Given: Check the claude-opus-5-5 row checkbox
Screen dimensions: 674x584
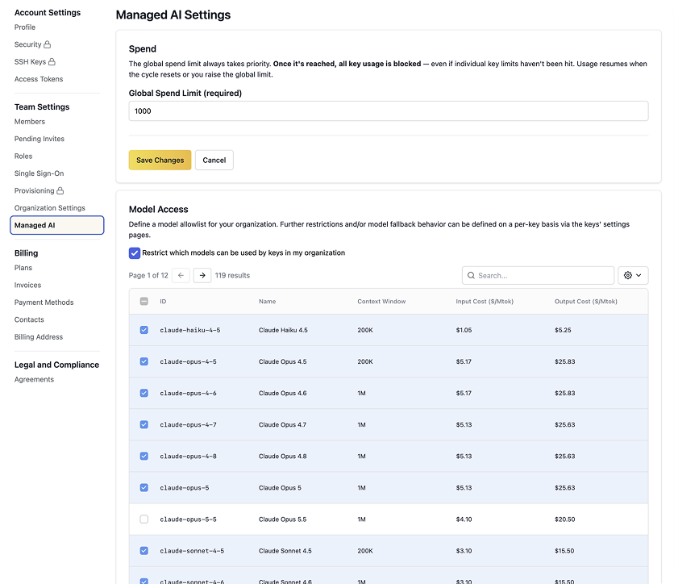Looking at the screenshot, I should [144, 519].
